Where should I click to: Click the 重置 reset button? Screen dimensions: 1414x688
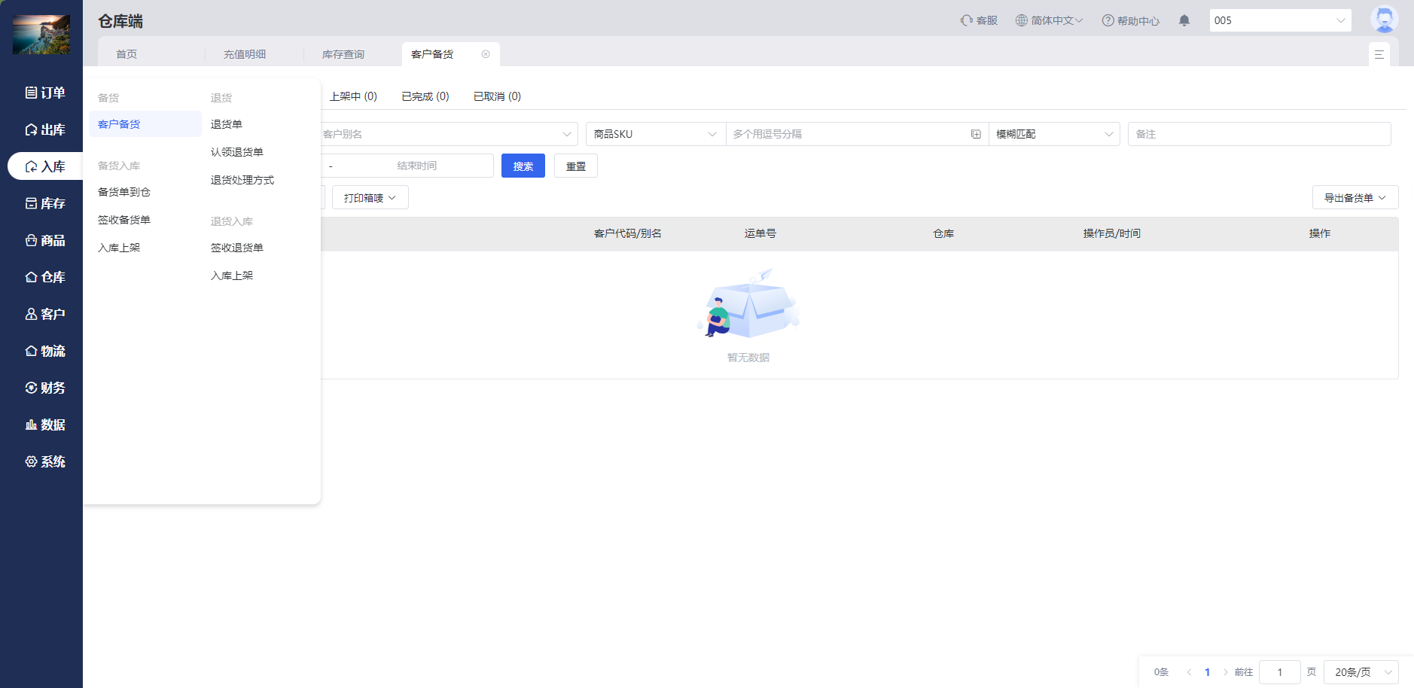click(575, 166)
